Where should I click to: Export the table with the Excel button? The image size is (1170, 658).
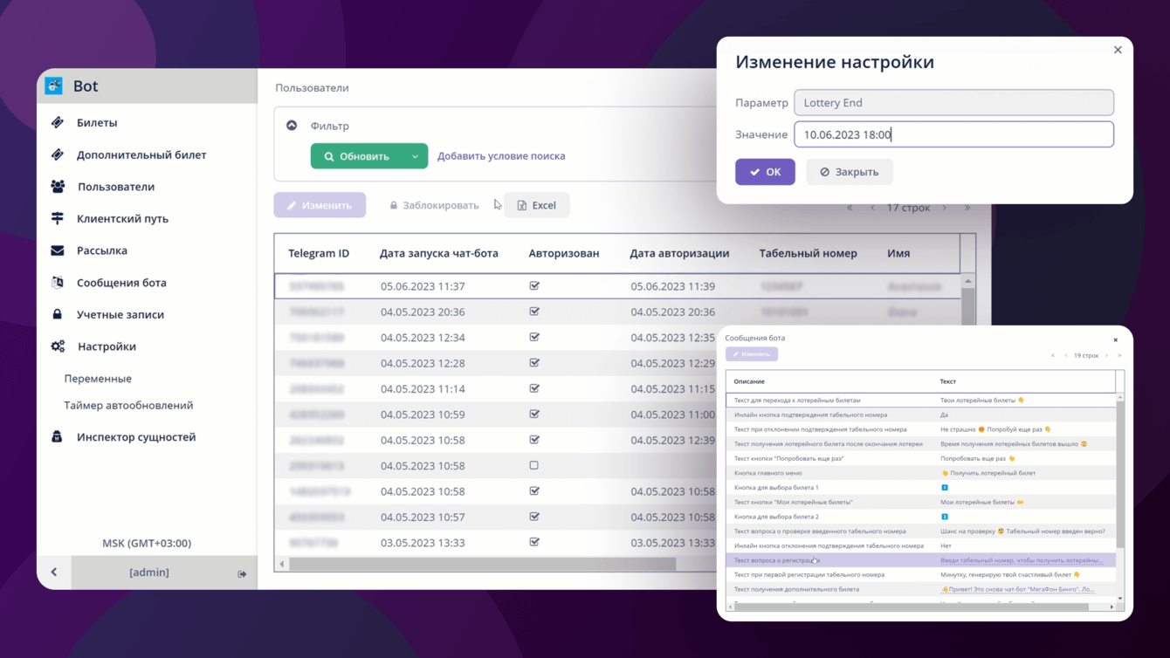point(537,205)
